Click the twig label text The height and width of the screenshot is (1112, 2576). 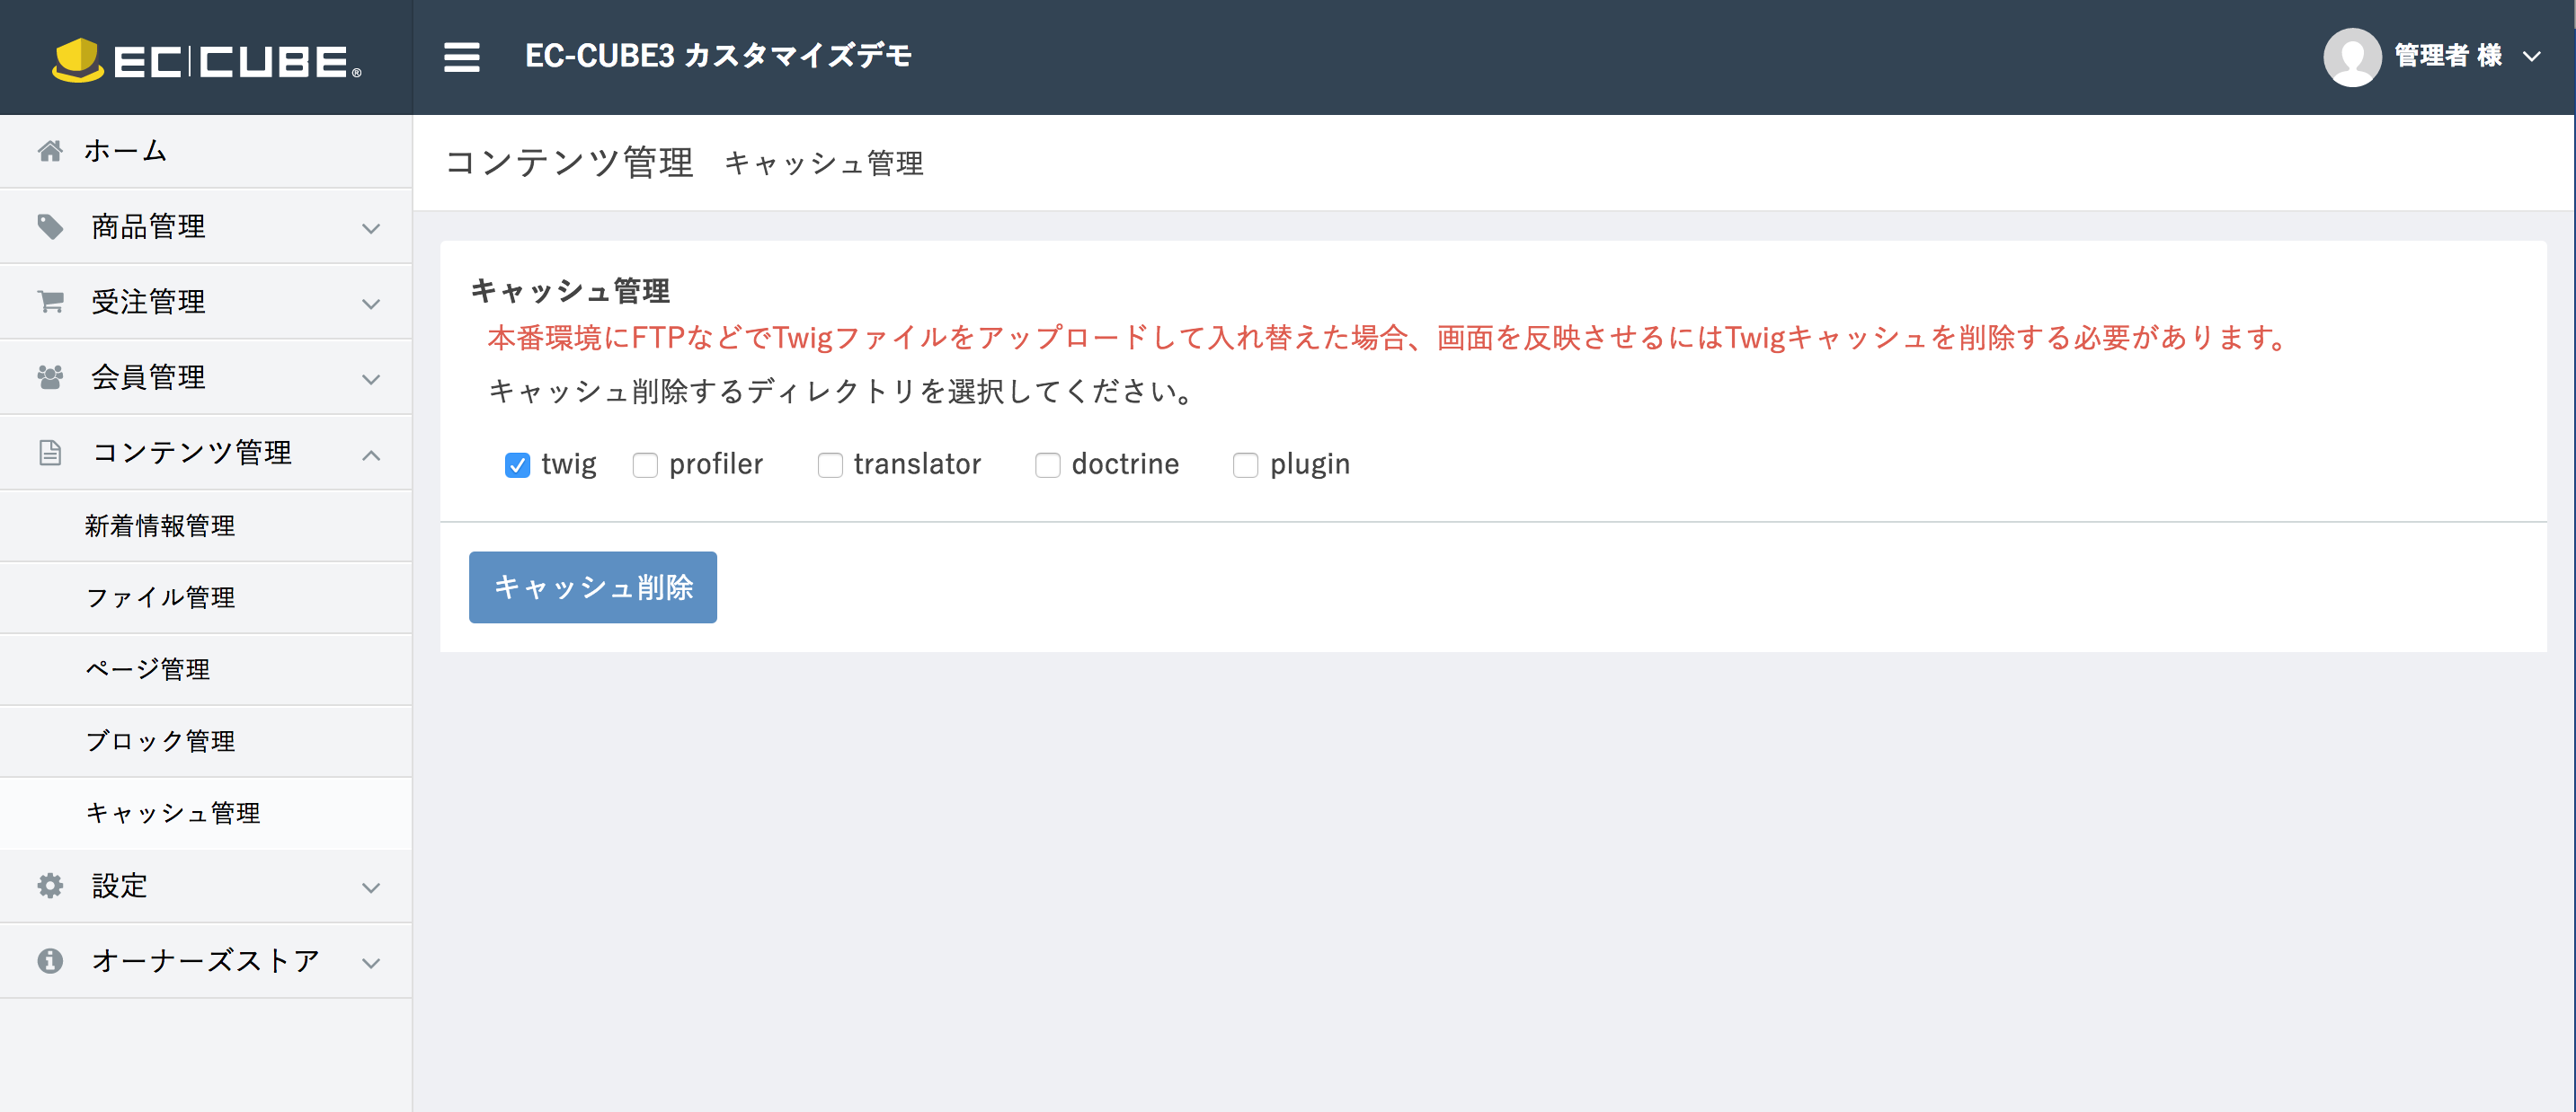click(x=569, y=464)
